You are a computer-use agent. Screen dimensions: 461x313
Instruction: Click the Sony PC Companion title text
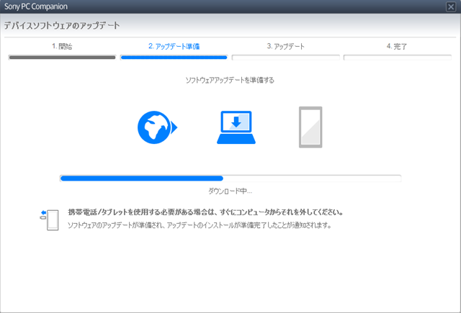point(36,6)
